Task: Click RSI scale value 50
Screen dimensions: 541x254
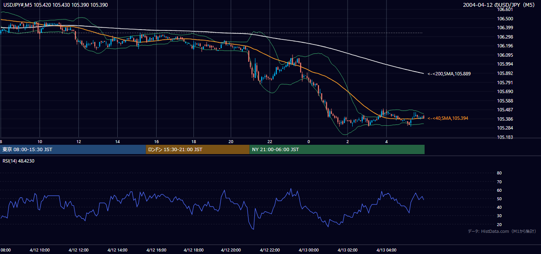Action: pyautogui.click(x=499, y=199)
